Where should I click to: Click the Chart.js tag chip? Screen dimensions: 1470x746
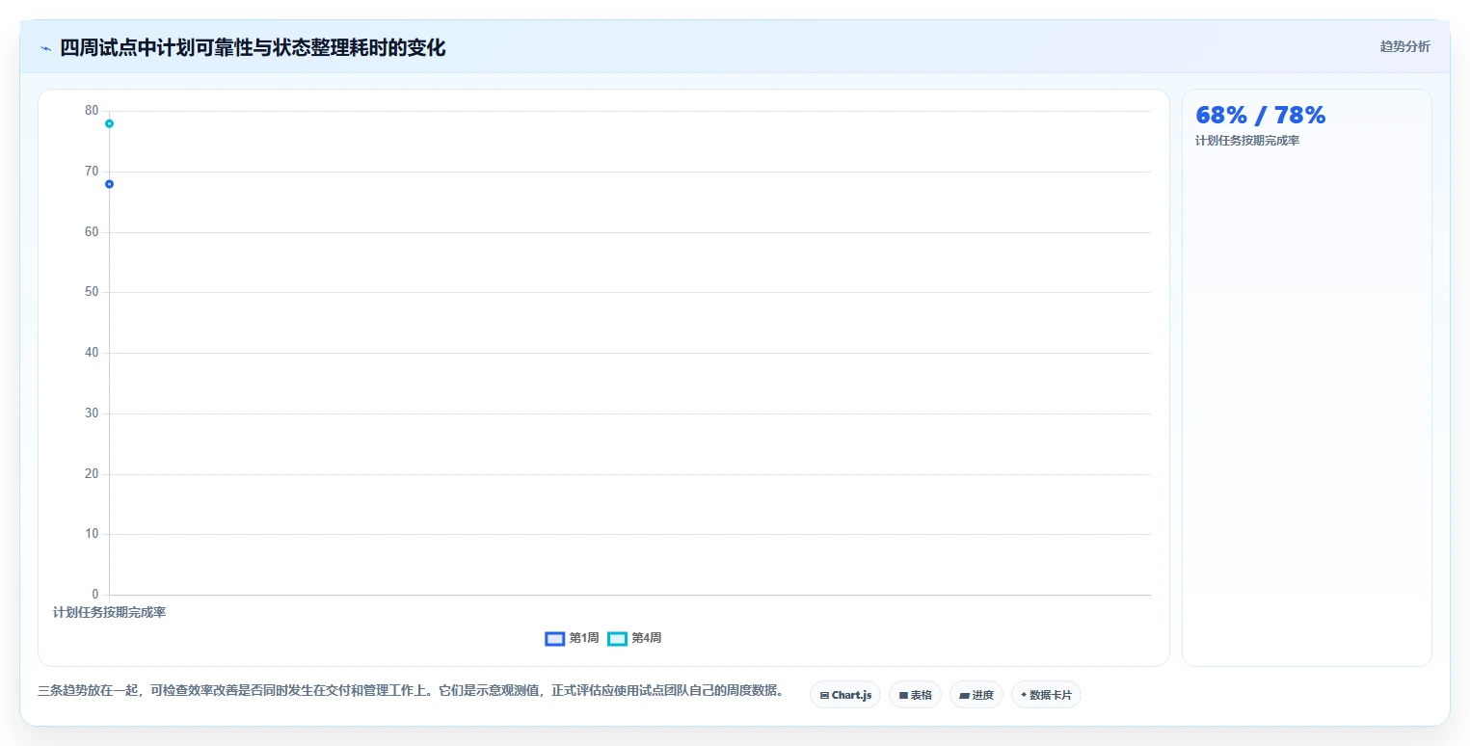click(x=845, y=695)
